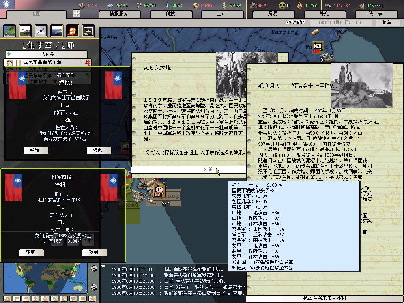Show naval units via warship icon

coord(57,31)
